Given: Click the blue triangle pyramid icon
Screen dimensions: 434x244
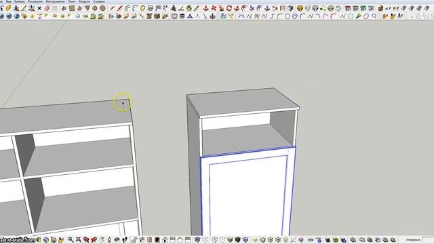Looking at the screenshot, I should coord(190,16).
